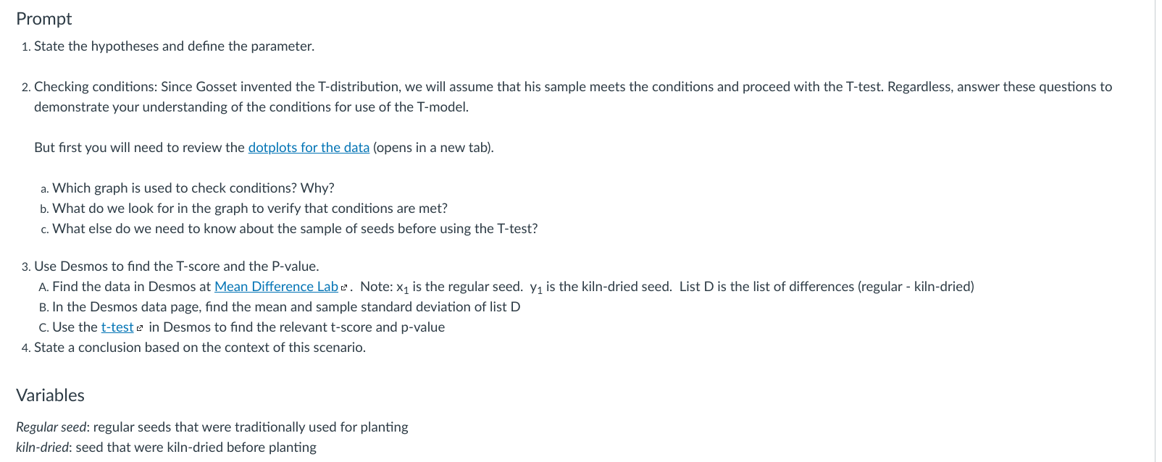The height and width of the screenshot is (462, 1162).
Task: Click the '(opens in a new tab)' note
Action: point(433,148)
